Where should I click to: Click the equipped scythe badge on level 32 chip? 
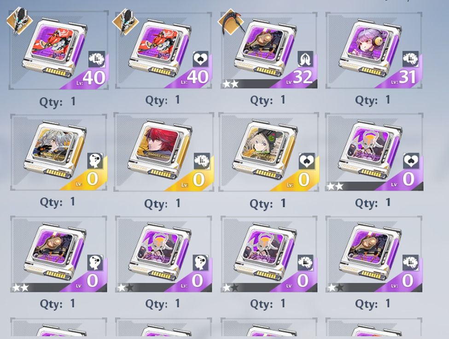pyautogui.click(x=231, y=22)
